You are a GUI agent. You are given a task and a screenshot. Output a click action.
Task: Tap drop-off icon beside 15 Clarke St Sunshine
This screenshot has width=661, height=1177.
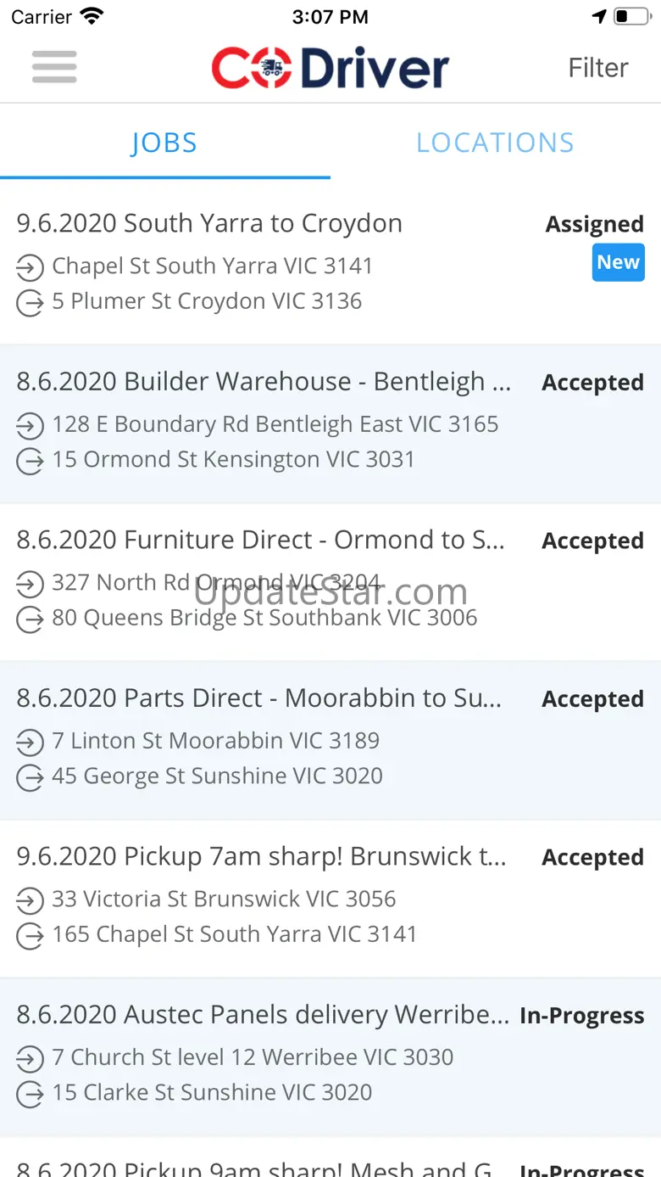30,1094
